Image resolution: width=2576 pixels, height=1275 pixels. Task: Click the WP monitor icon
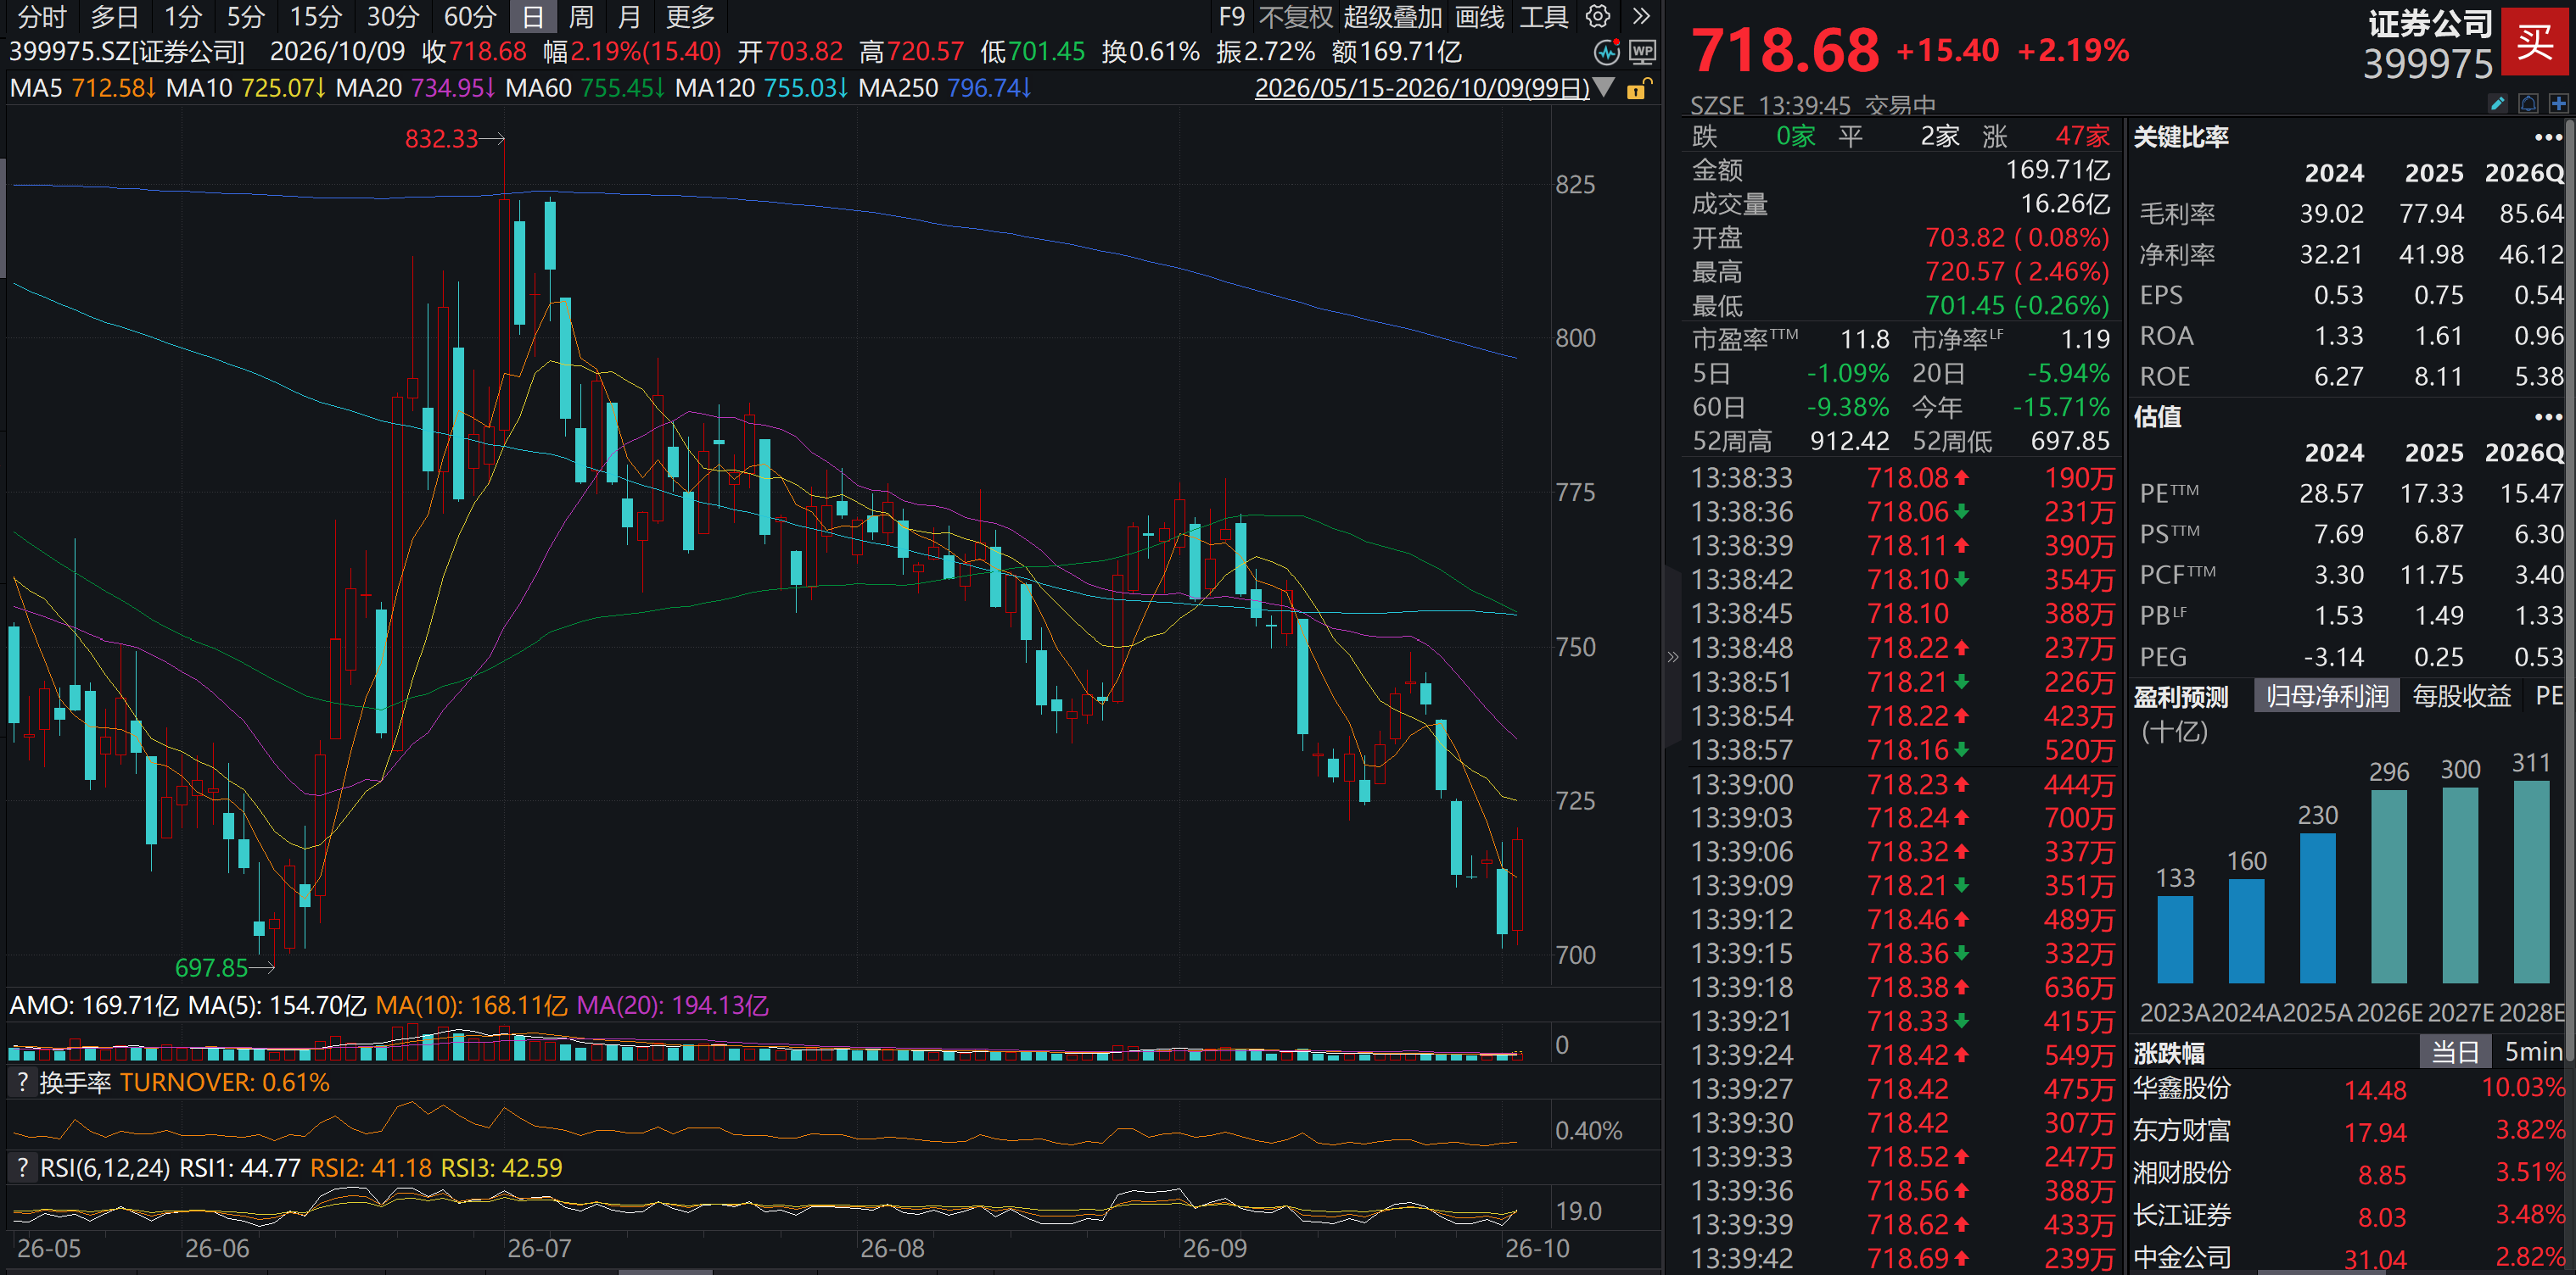(x=1642, y=52)
